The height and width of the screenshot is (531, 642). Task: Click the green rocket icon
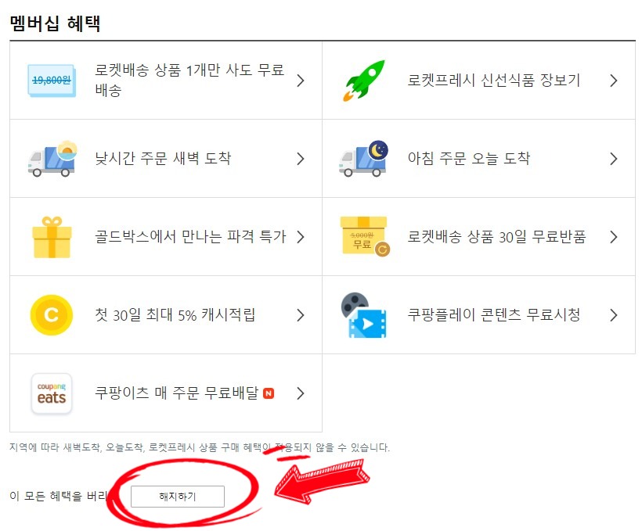tap(364, 81)
